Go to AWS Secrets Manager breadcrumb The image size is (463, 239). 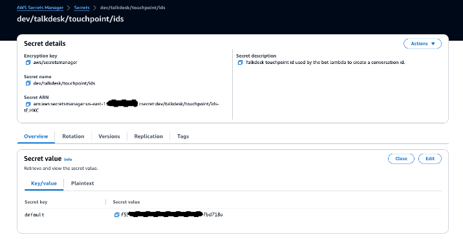click(40, 8)
